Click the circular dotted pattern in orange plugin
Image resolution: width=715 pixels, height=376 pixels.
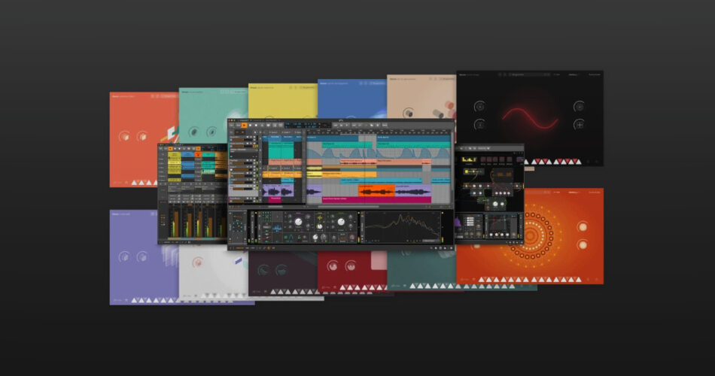pos(529,235)
